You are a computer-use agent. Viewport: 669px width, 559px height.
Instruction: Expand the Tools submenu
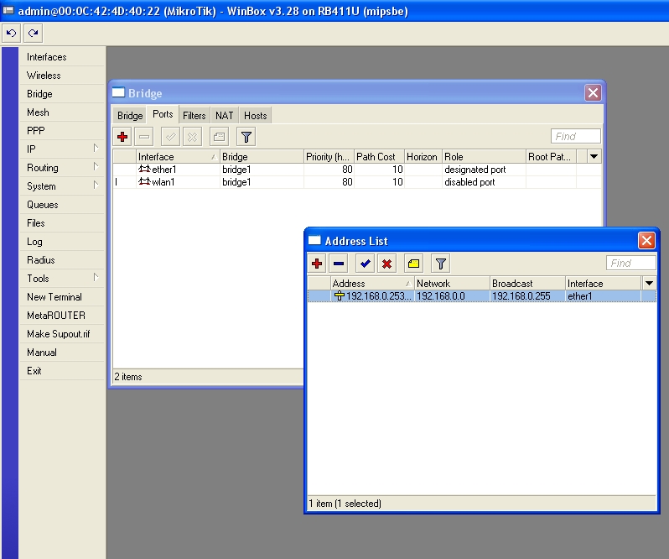click(96, 278)
